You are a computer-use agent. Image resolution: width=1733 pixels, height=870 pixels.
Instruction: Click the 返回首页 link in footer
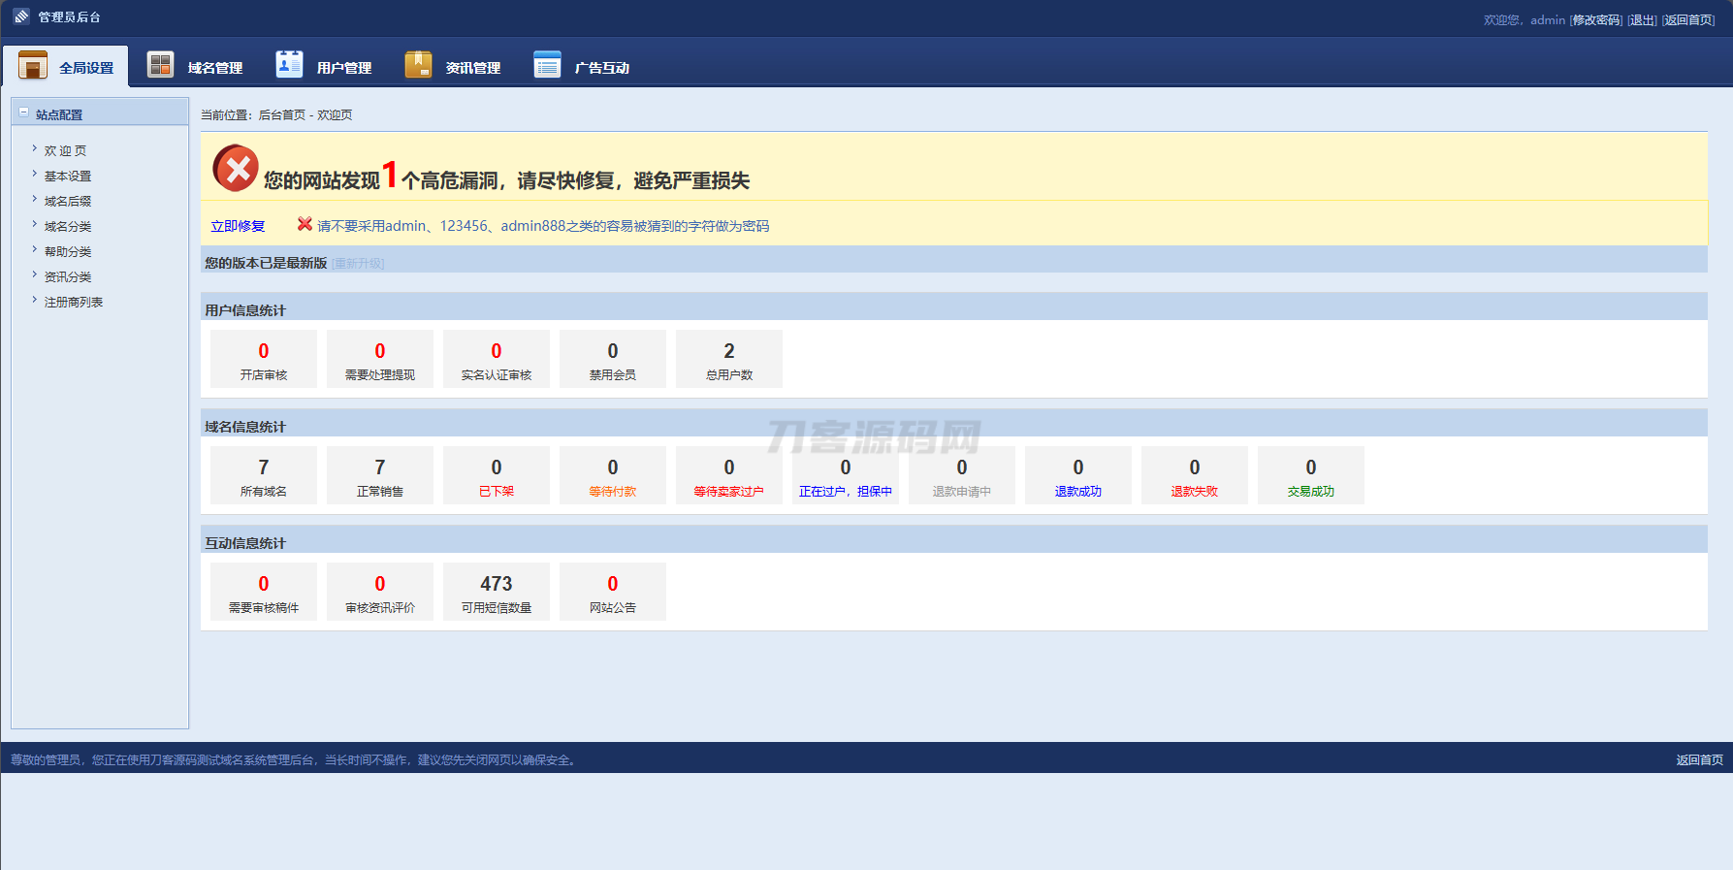point(1699,759)
